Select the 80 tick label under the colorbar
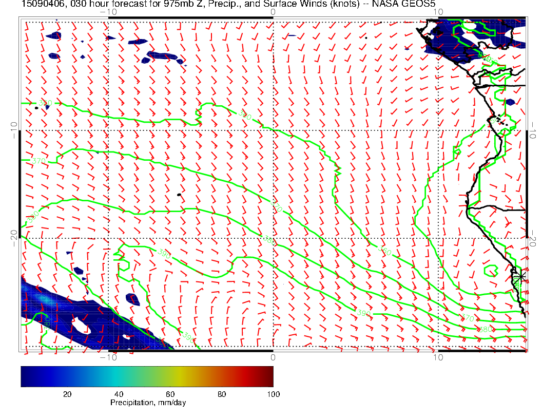 point(222,394)
